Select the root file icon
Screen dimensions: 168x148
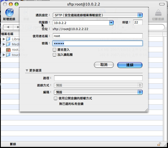click(8, 50)
